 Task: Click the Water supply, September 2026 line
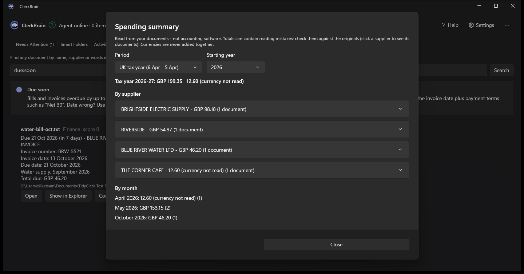pos(55,172)
